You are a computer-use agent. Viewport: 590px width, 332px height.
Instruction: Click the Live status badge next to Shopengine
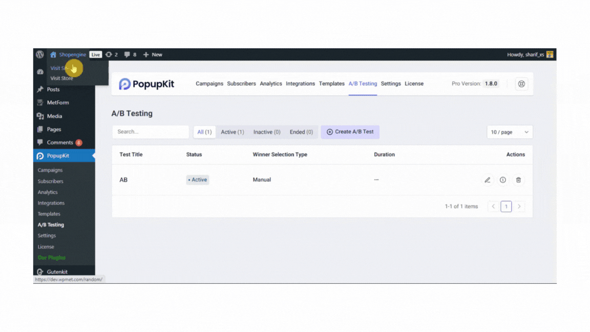click(95, 54)
